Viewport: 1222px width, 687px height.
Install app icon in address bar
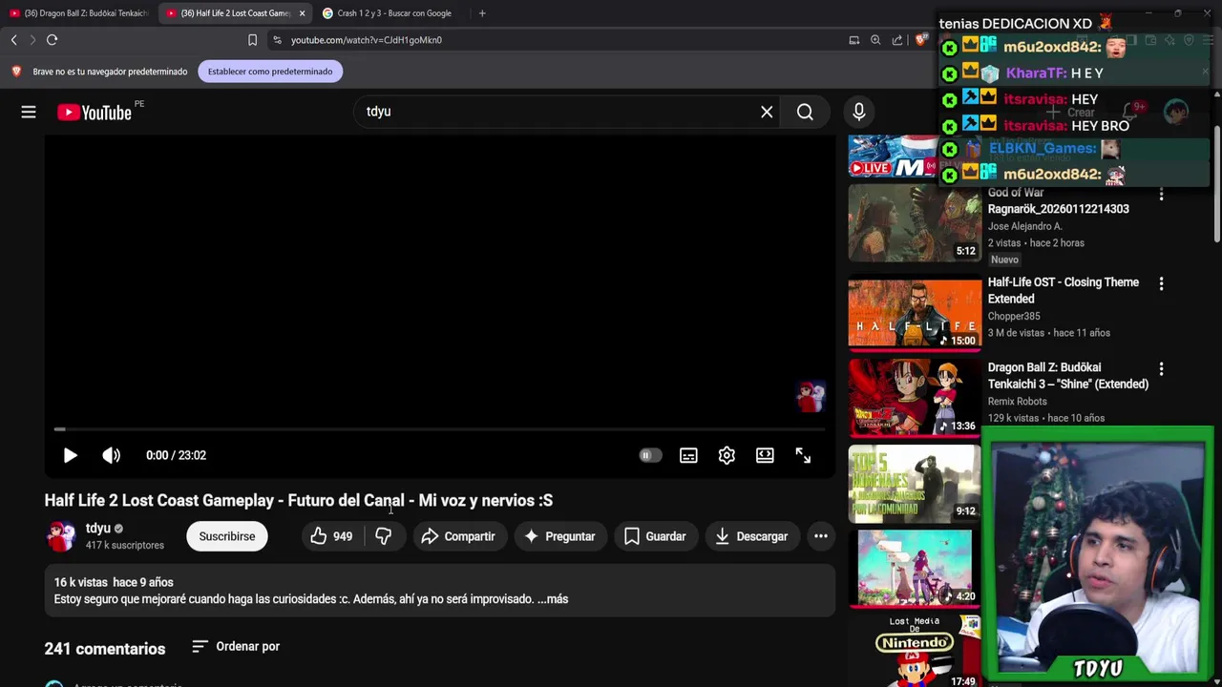click(854, 40)
